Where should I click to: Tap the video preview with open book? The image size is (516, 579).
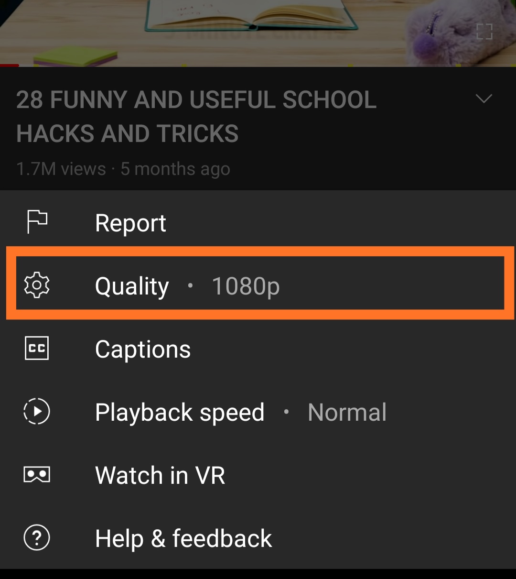(x=258, y=32)
